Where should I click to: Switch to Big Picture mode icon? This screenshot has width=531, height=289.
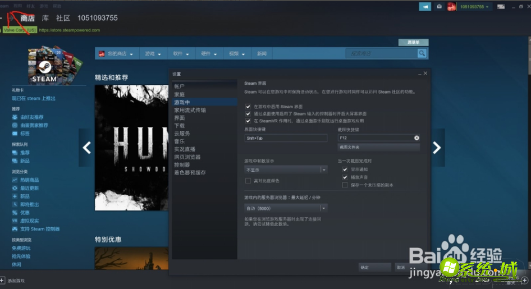point(501,7)
